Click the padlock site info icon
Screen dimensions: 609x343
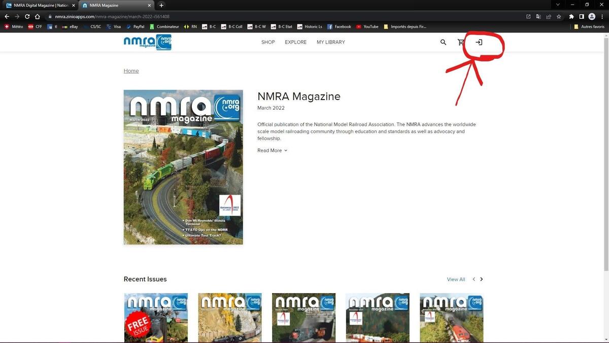pos(50,17)
